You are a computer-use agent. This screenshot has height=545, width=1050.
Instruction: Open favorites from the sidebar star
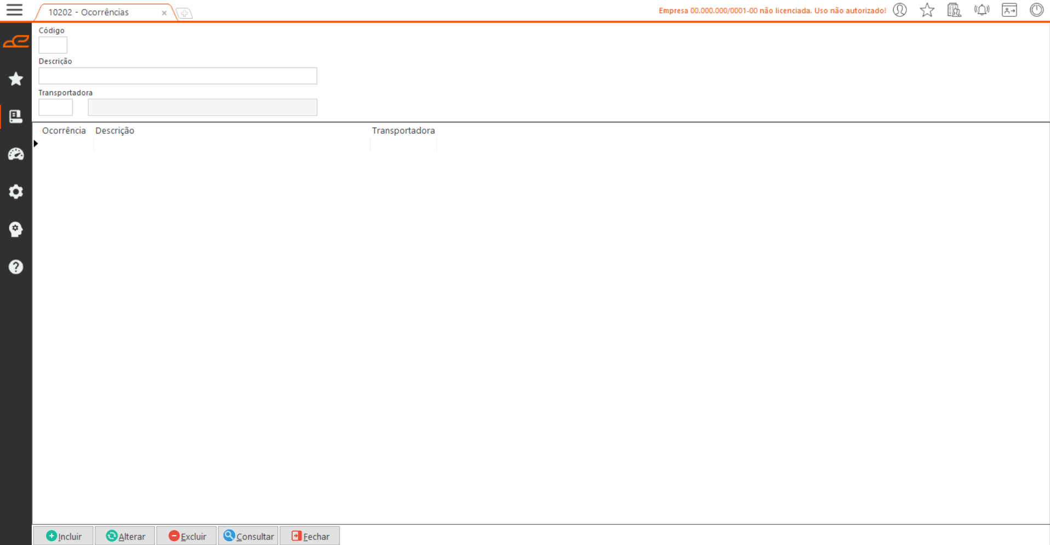[x=16, y=79]
